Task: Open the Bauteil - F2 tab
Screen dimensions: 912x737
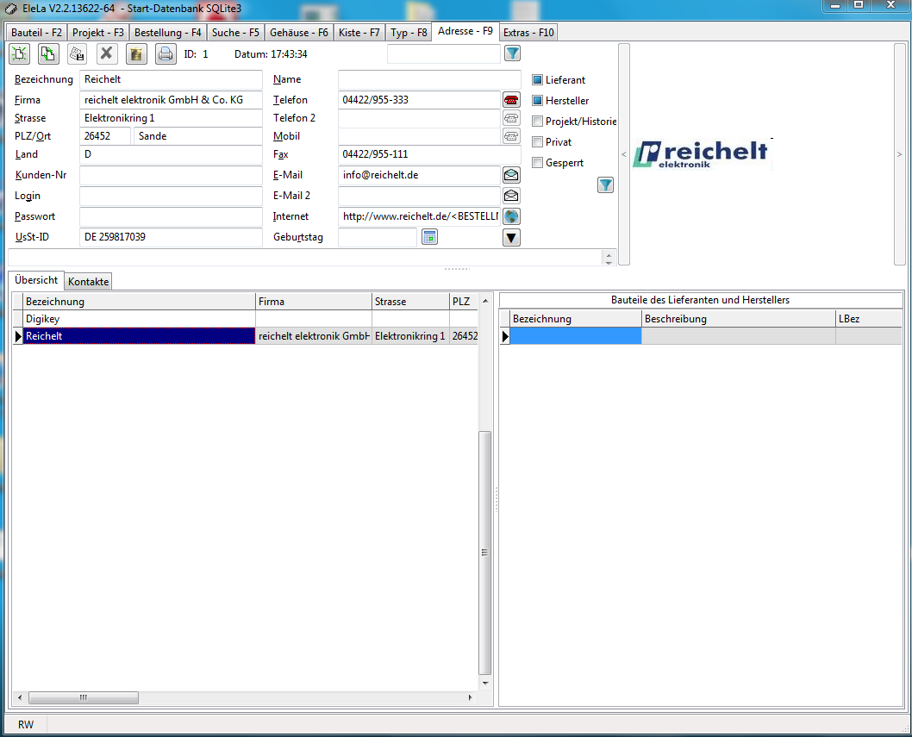Action: (x=37, y=33)
